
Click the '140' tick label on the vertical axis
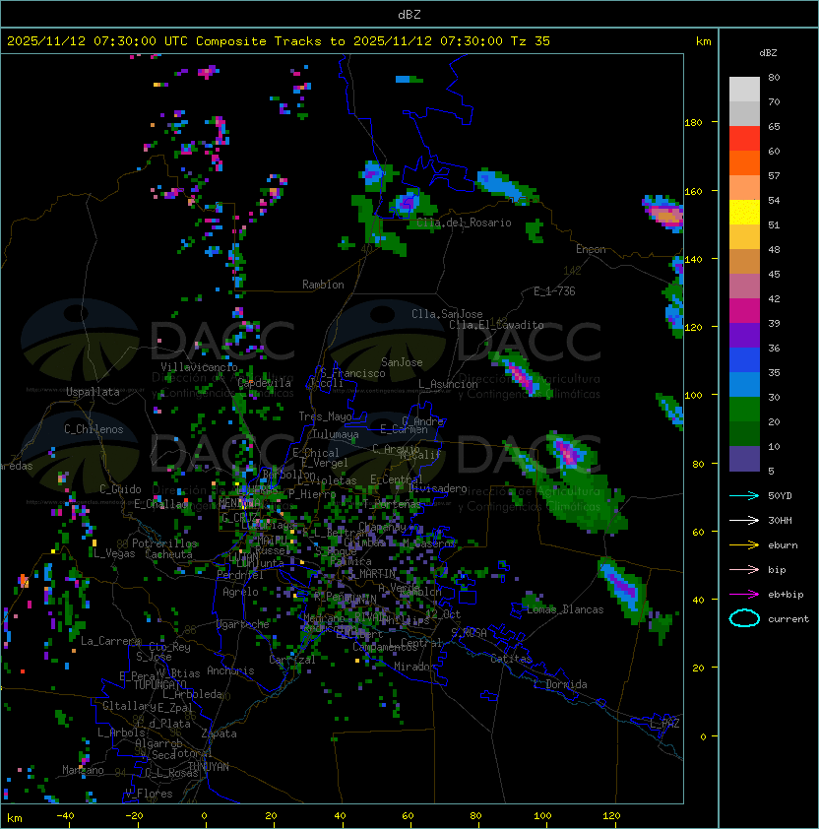coord(693,260)
